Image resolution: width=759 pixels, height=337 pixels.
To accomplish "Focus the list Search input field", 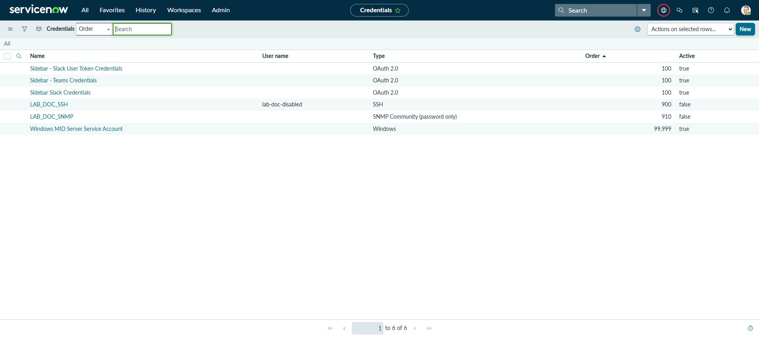I will coord(142,29).
